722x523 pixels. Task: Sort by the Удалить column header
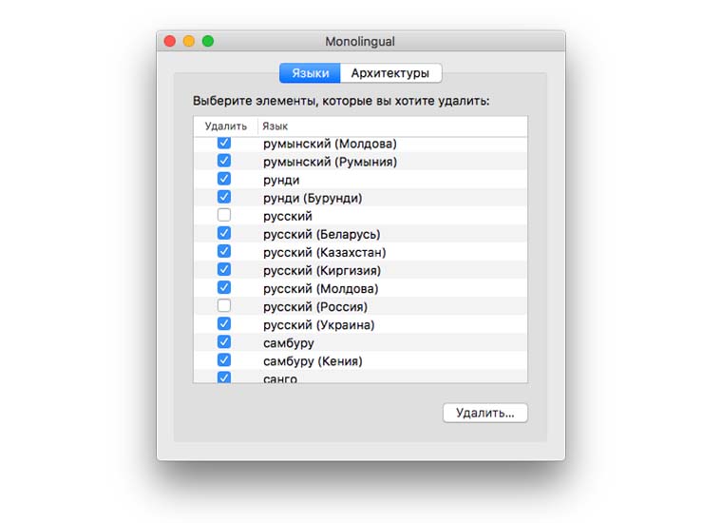[225, 126]
